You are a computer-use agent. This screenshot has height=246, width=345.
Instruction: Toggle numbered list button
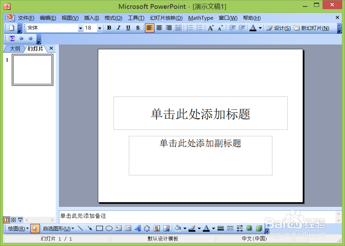tap(190, 28)
